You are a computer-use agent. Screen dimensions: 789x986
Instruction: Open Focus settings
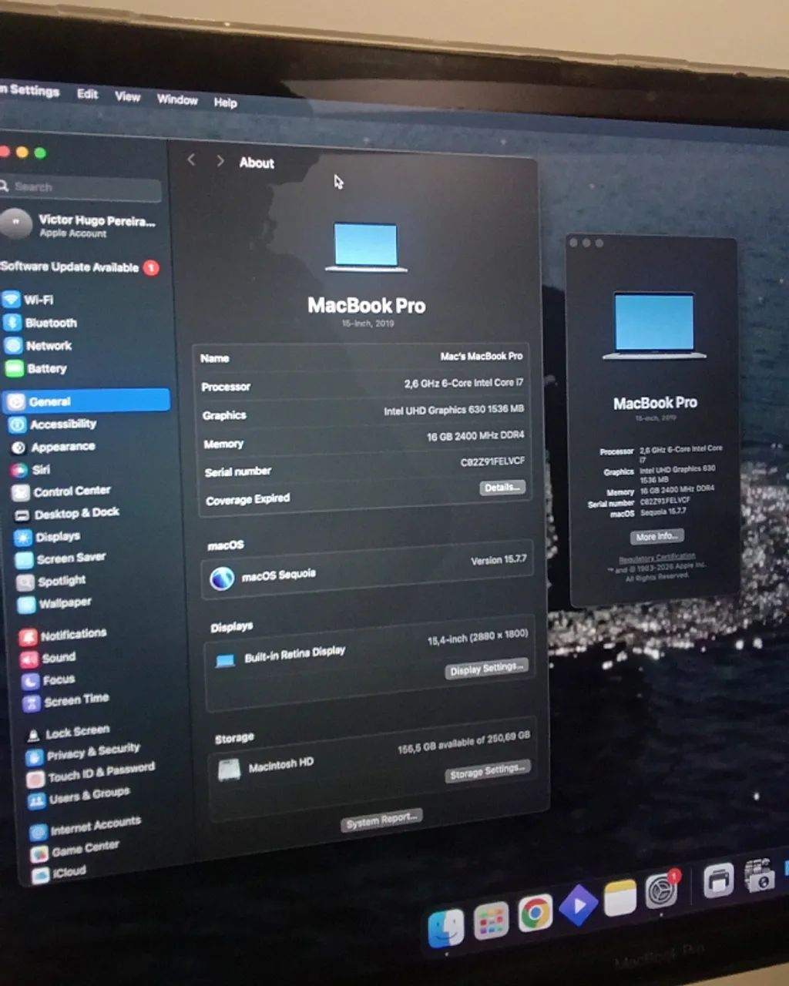(x=49, y=680)
